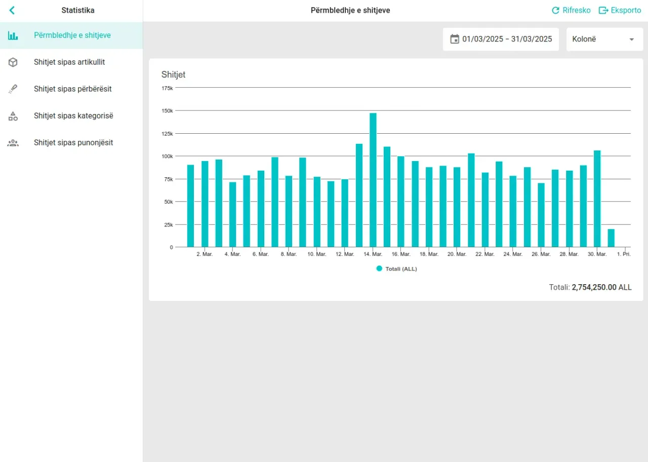Expand the dropdown arrow next to Kolonë
Screen dimensions: 648x462
click(x=632, y=39)
